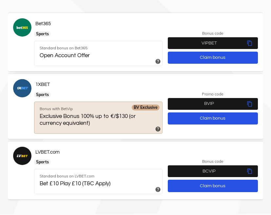Open the LVBET.com bookmaker title
271x215 pixels.
click(48, 152)
